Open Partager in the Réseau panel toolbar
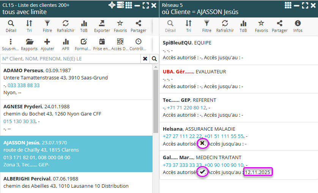The image size is (318, 193). click(280, 26)
